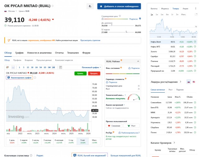Open the Прошлые данные sub-tab
The image size is (199, 157).
44,60
